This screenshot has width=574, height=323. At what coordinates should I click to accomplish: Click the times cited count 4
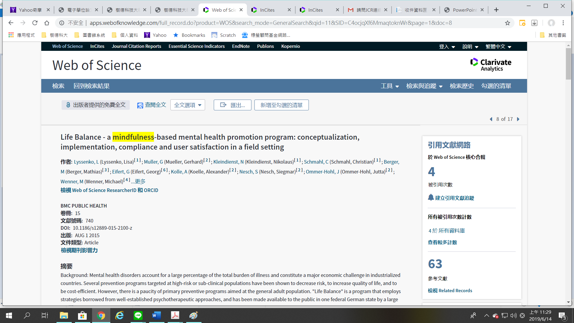pyautogui.click(x=431, y=172)
